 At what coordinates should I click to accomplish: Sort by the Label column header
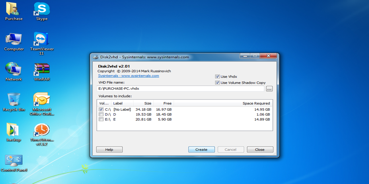point(122,103)
